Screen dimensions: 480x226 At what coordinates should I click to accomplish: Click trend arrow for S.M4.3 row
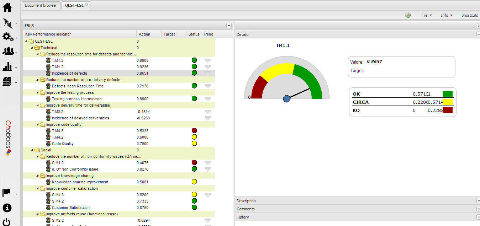[x=208, y=195]
